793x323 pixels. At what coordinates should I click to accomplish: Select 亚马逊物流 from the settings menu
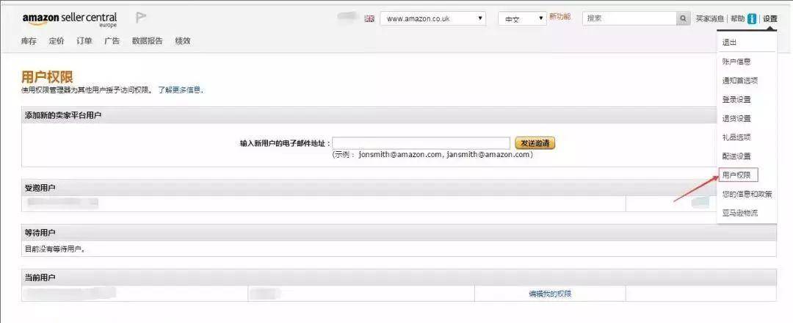(x=740, y=213)
